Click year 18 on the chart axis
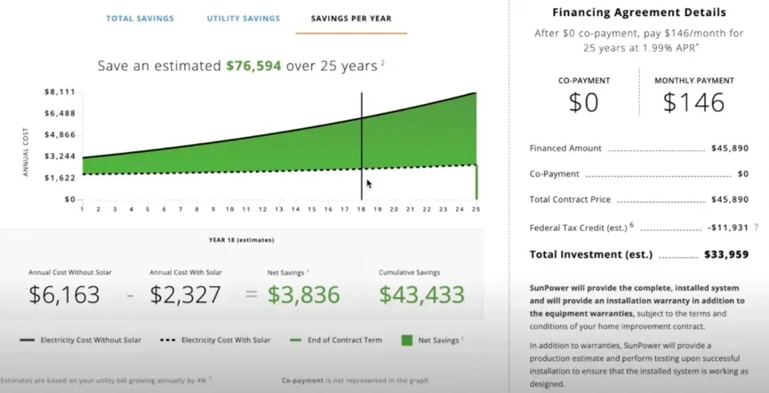769x393 pixels. click(x=362, y=210)
